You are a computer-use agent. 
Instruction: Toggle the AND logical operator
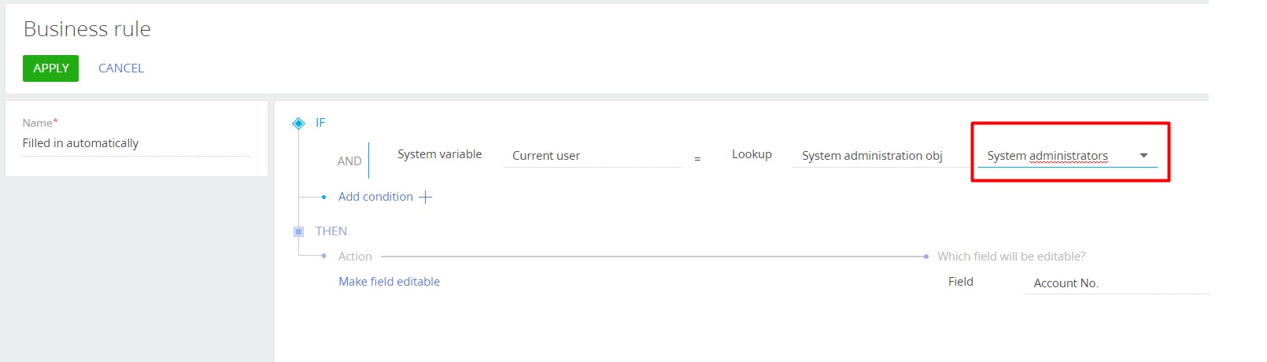coord(349,161)
